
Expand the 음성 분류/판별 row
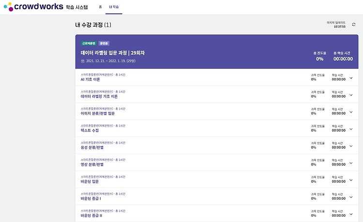point(351,146)
